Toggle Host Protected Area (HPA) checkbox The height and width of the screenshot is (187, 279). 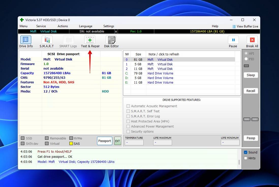(128, 121)
